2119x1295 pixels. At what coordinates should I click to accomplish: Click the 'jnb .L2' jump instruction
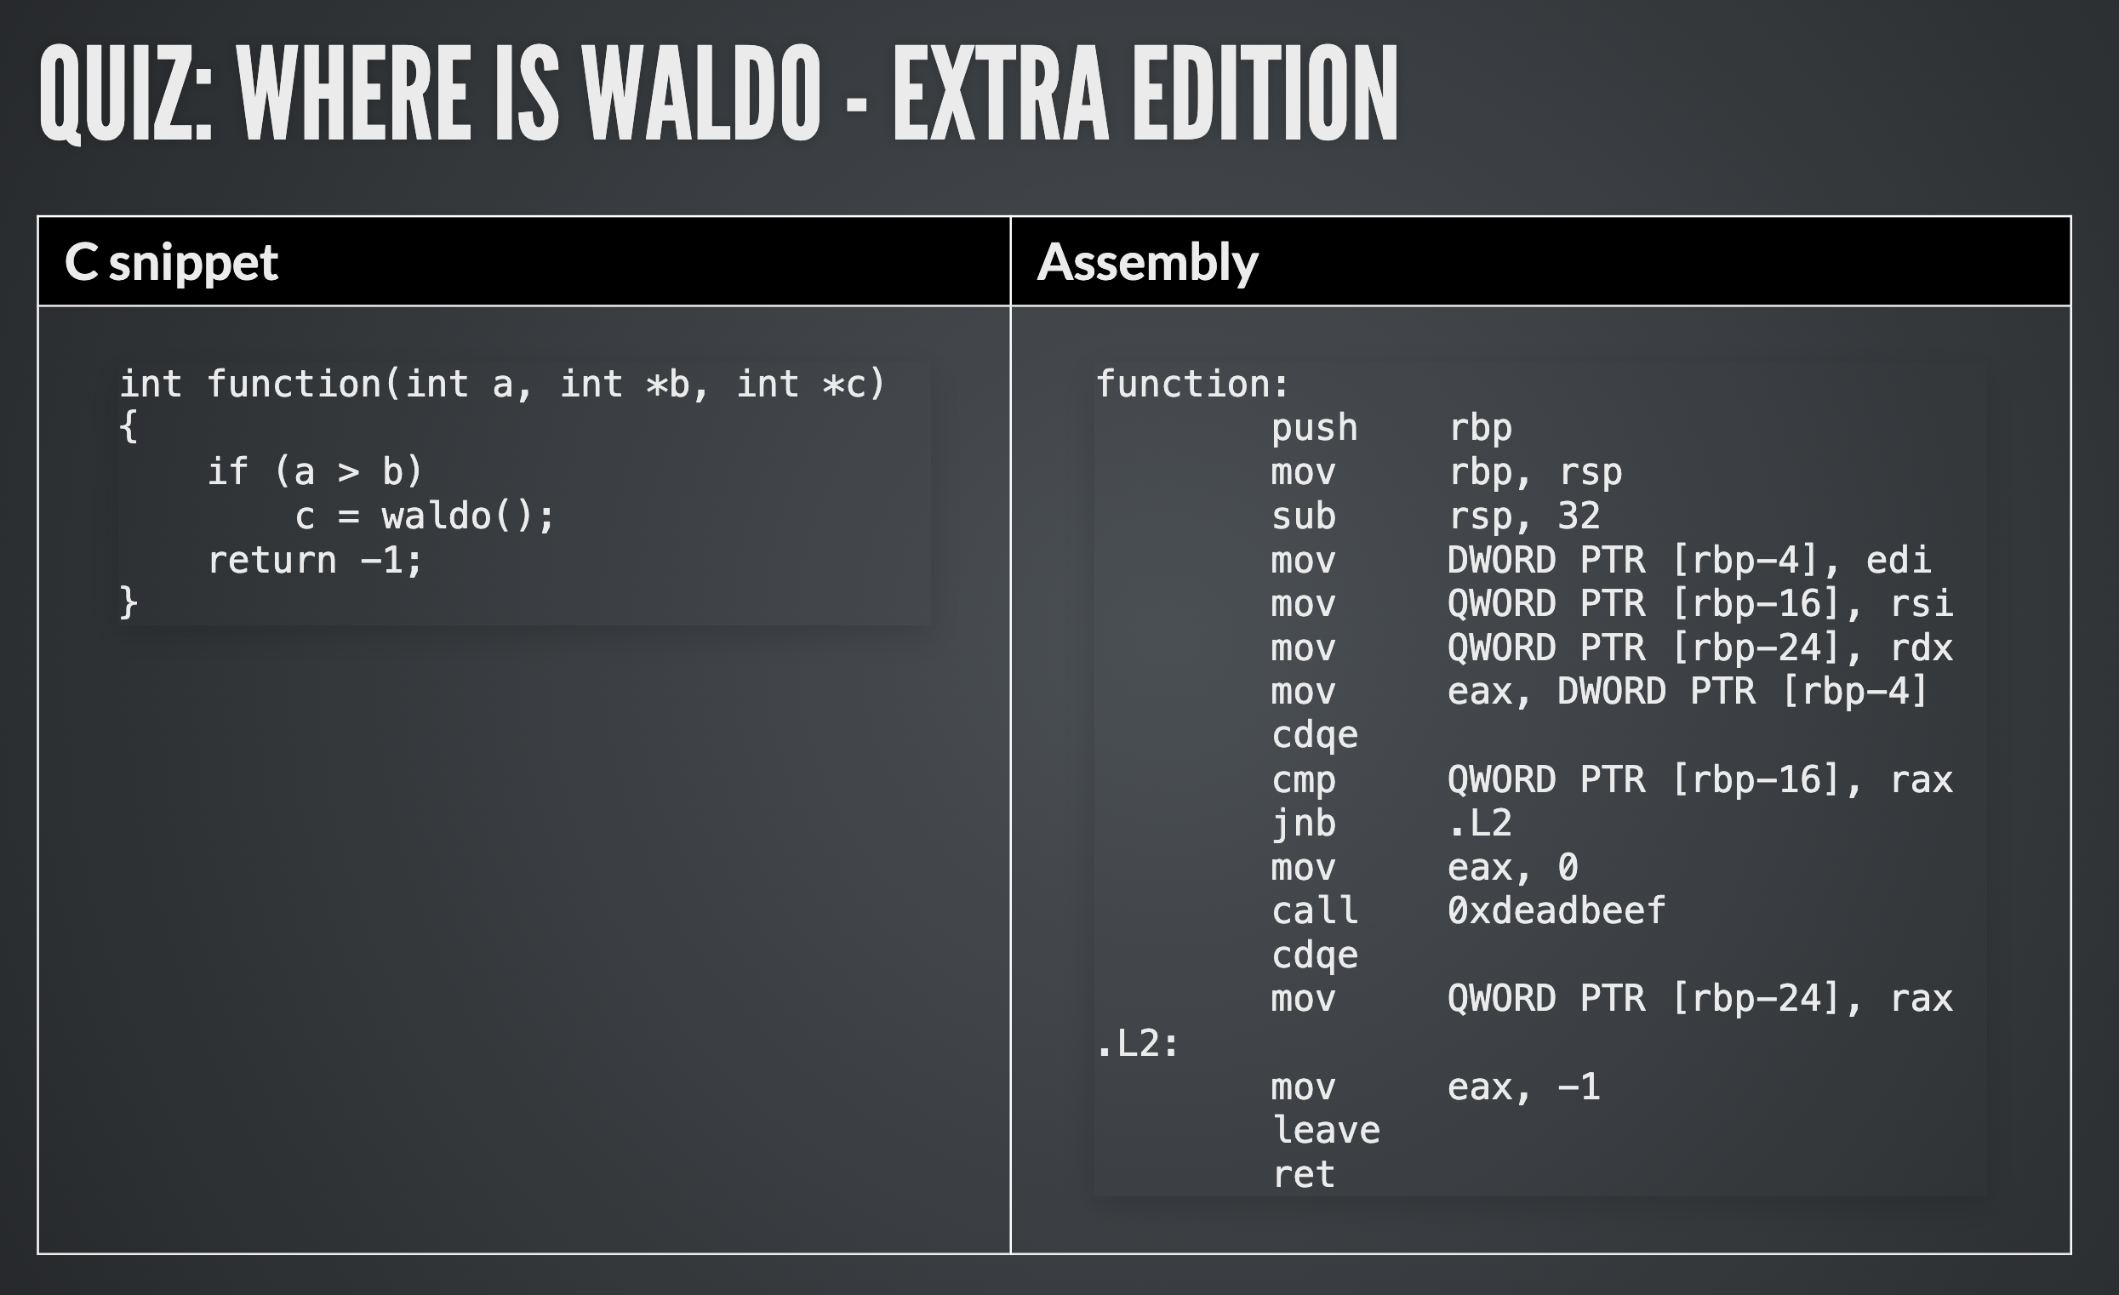1391,824
